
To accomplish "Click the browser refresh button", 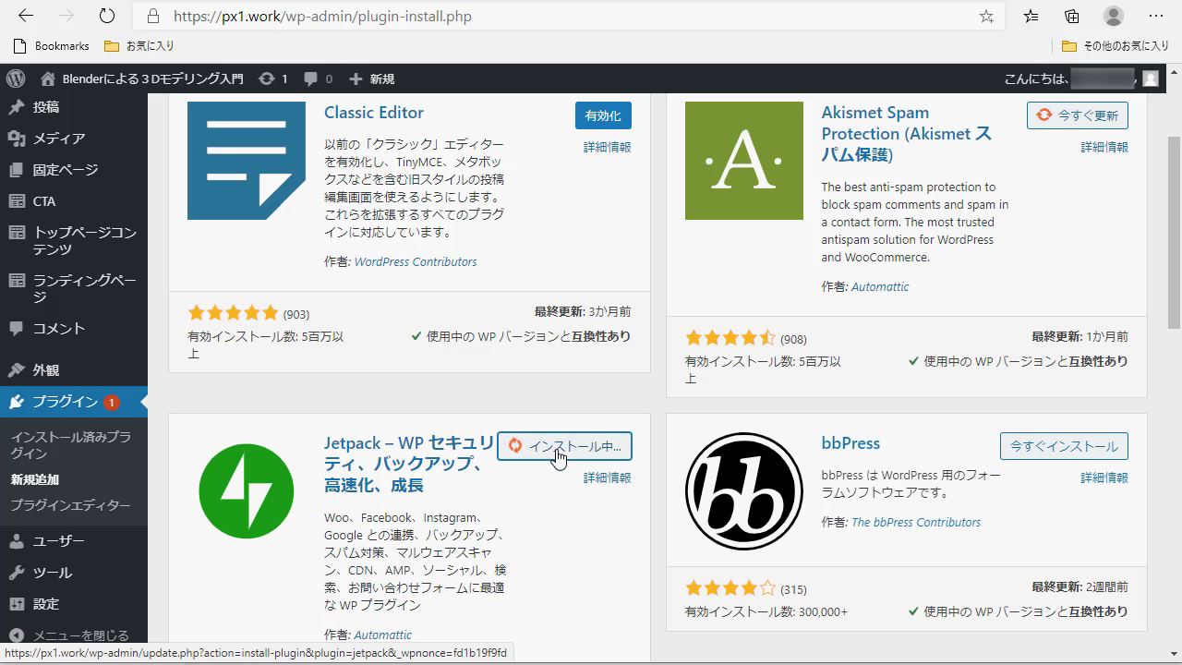I will click(x=107, y=16).
